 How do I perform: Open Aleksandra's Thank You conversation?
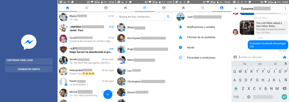[87, 72]
